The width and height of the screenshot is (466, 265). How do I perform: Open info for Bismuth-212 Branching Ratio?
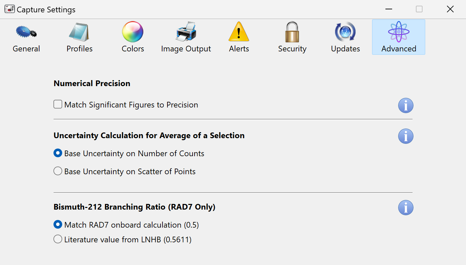(x=405, y=208)
